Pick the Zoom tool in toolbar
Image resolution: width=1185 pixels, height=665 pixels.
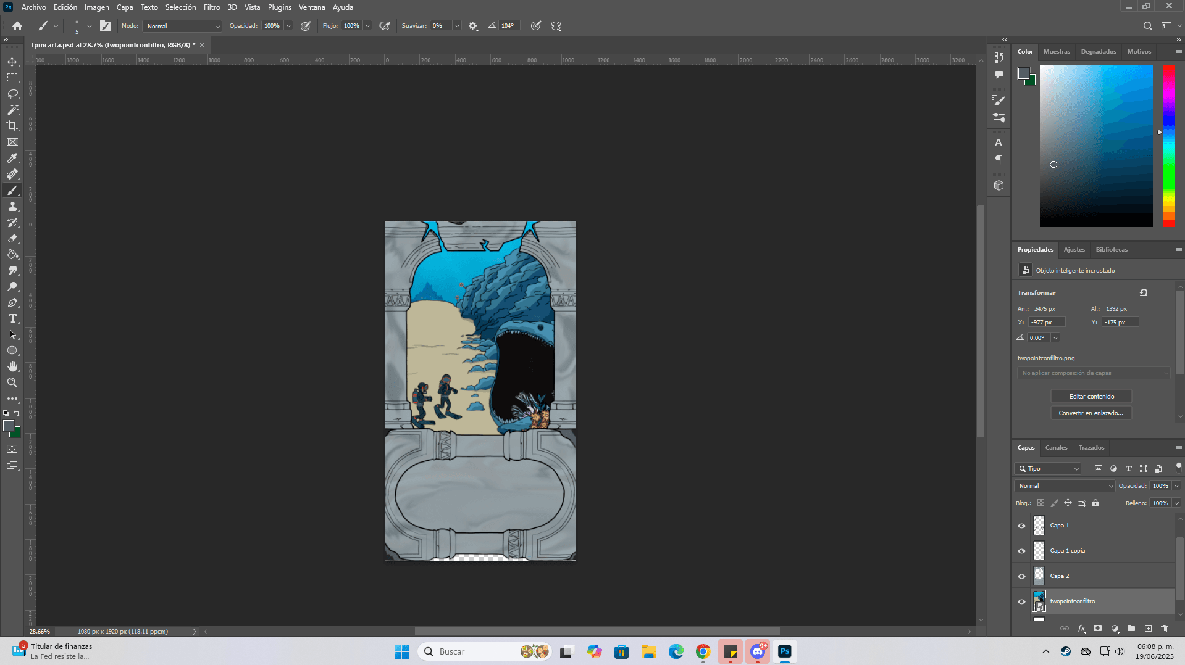tap(12, 382)
